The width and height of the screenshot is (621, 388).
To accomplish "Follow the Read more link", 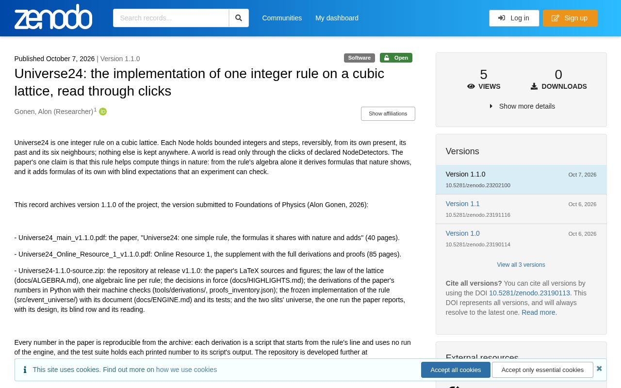I will click(538, 312).
